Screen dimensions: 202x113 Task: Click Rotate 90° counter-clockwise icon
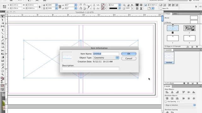[85, 5]
